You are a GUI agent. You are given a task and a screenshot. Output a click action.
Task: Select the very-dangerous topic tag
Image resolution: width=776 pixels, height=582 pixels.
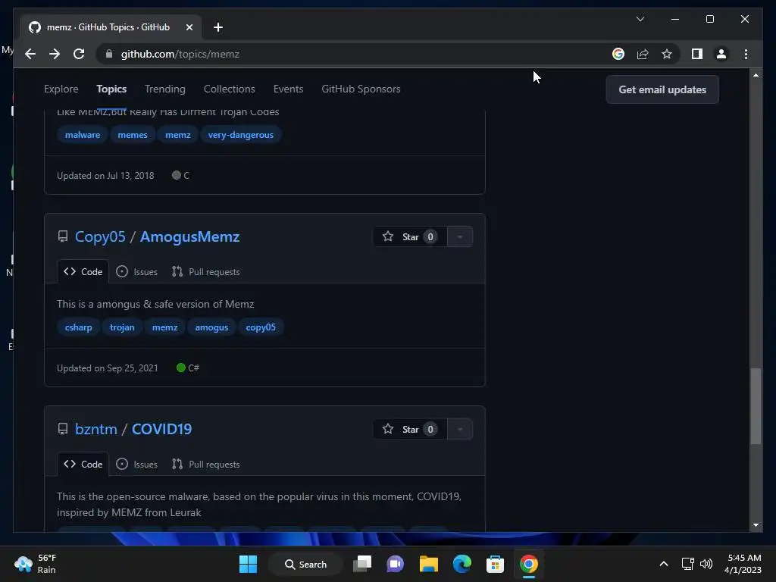pyautogui.click(x=240, y=135)
